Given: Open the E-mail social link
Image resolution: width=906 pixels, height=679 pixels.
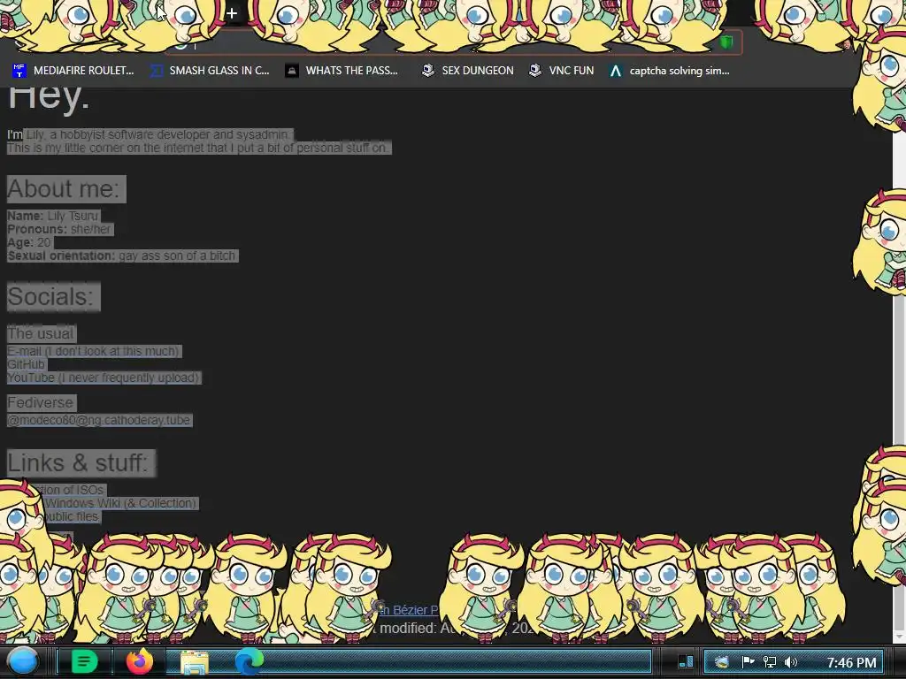Looking at the screenshot, I should click(x=94, y=351).
